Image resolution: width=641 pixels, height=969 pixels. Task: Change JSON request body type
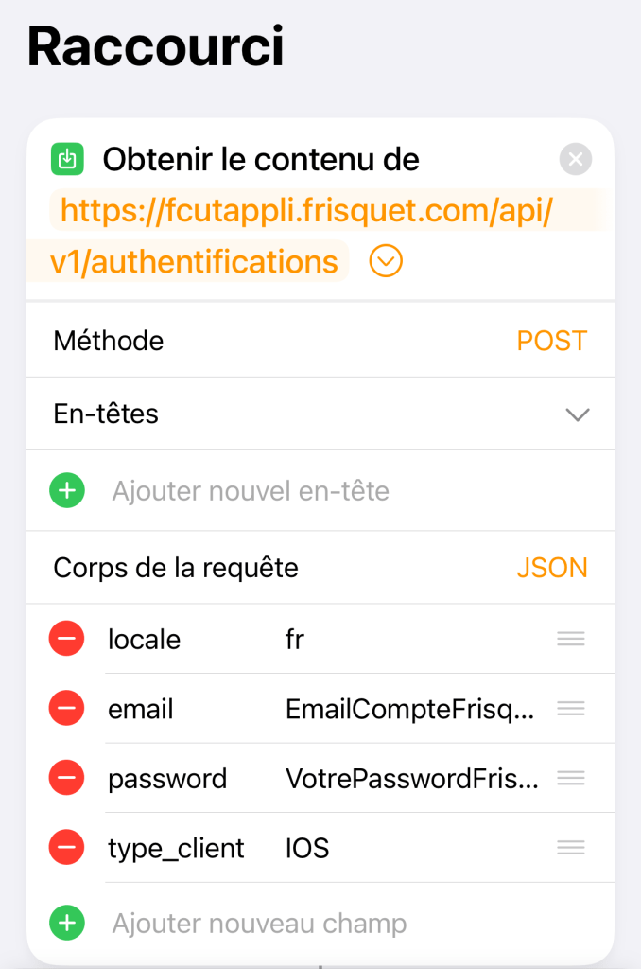click(551, 568)
